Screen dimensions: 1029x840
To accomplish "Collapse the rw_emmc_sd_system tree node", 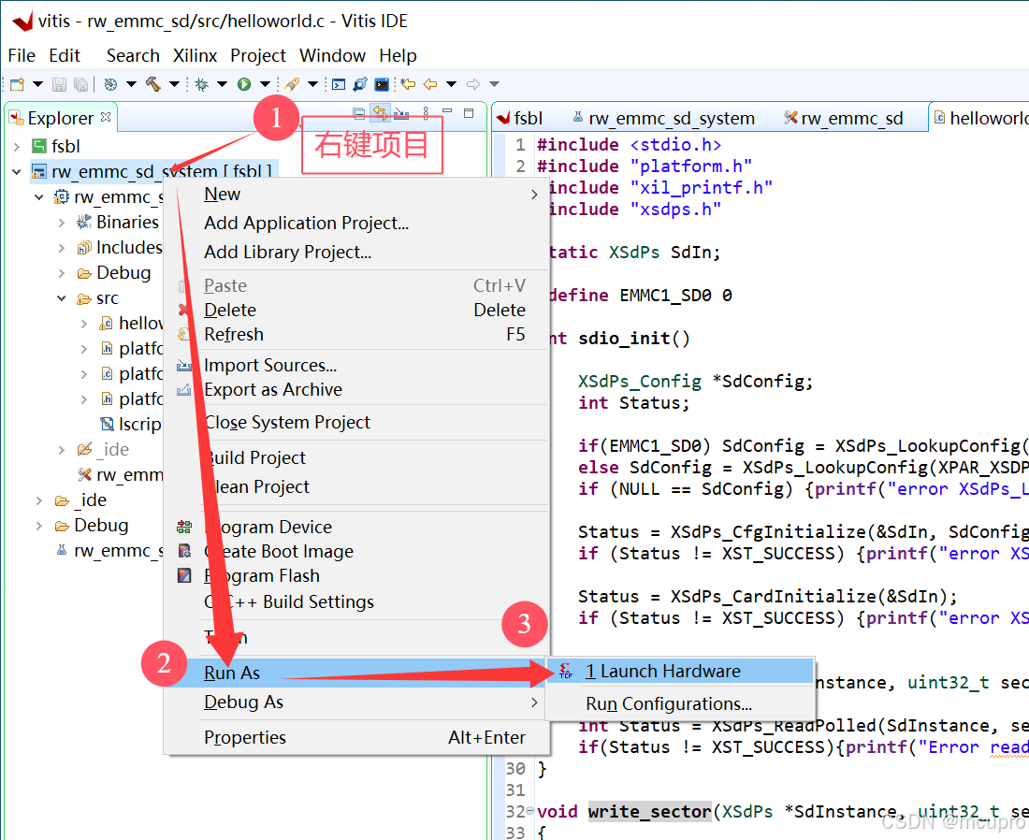I will pos(17,172).
